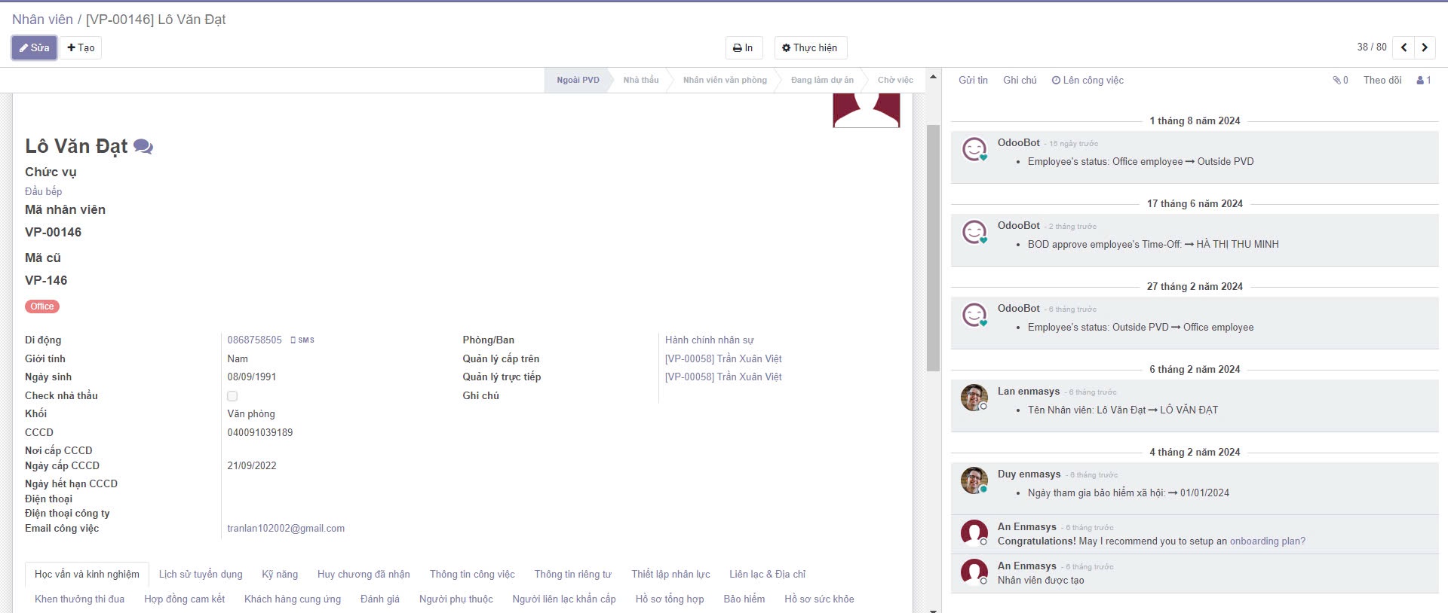The width and height of the screenshot is (1448, 613).
Task: Click Lan enmasys avatar picture
Action: click(974, 398)
